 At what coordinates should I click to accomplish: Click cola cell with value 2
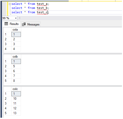tap(16, 39)
